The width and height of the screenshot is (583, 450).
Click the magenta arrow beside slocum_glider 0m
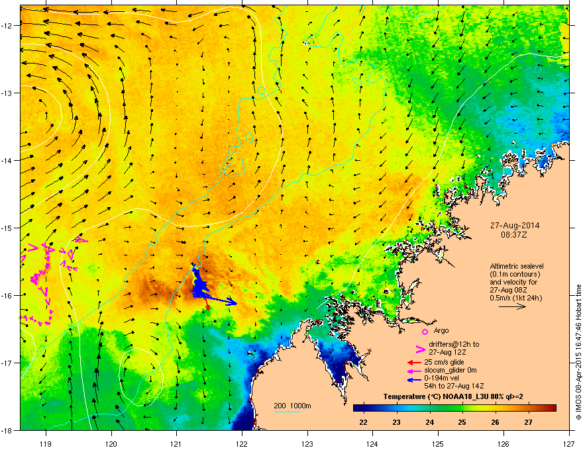tap(414, 371)
